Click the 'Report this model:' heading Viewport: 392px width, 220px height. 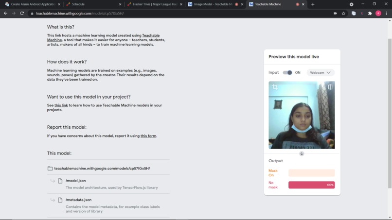(x=67, y=127)
